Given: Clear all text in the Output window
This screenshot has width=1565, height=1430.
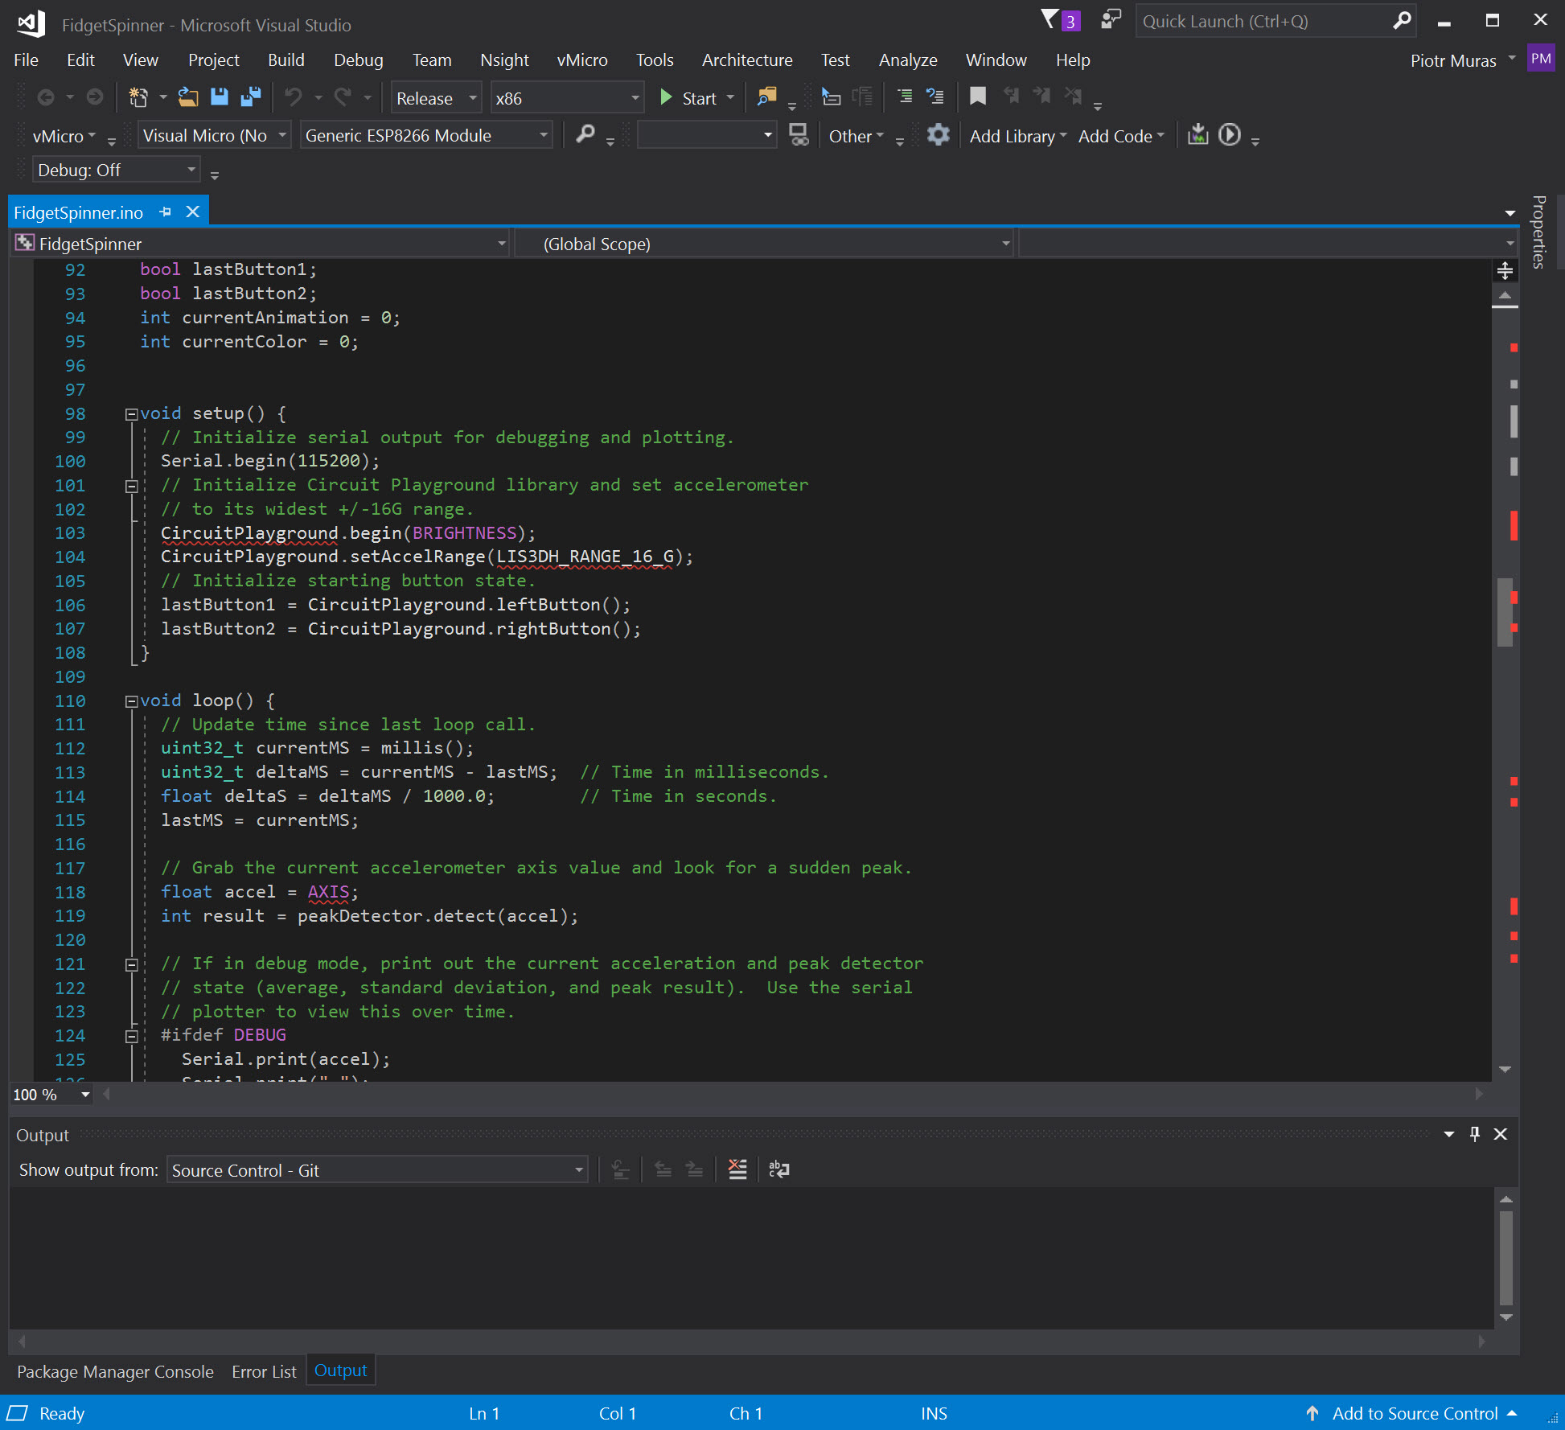Looking at the screenshot, I should point(737,1169).
